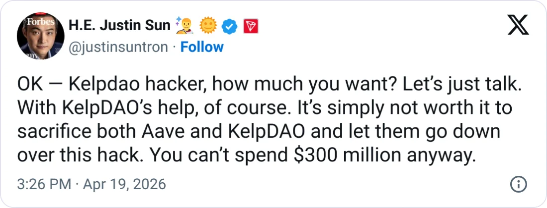Click the Apr 19, 2026 date

124,185
